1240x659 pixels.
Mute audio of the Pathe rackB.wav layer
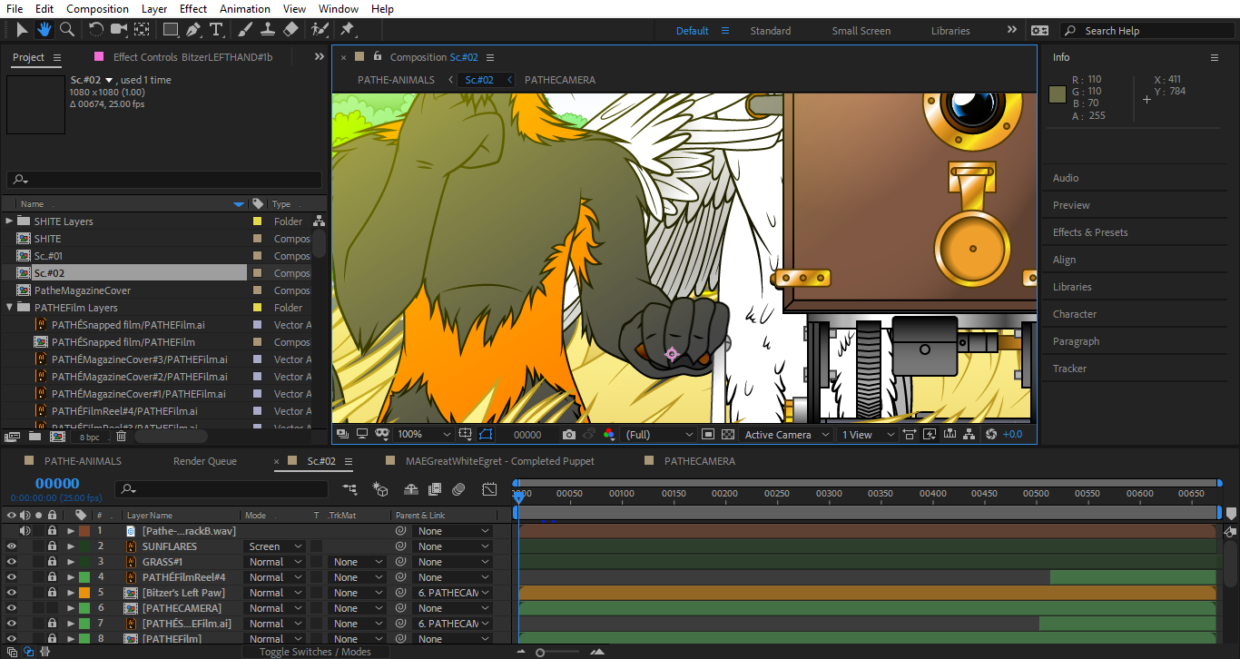(25, 531)
